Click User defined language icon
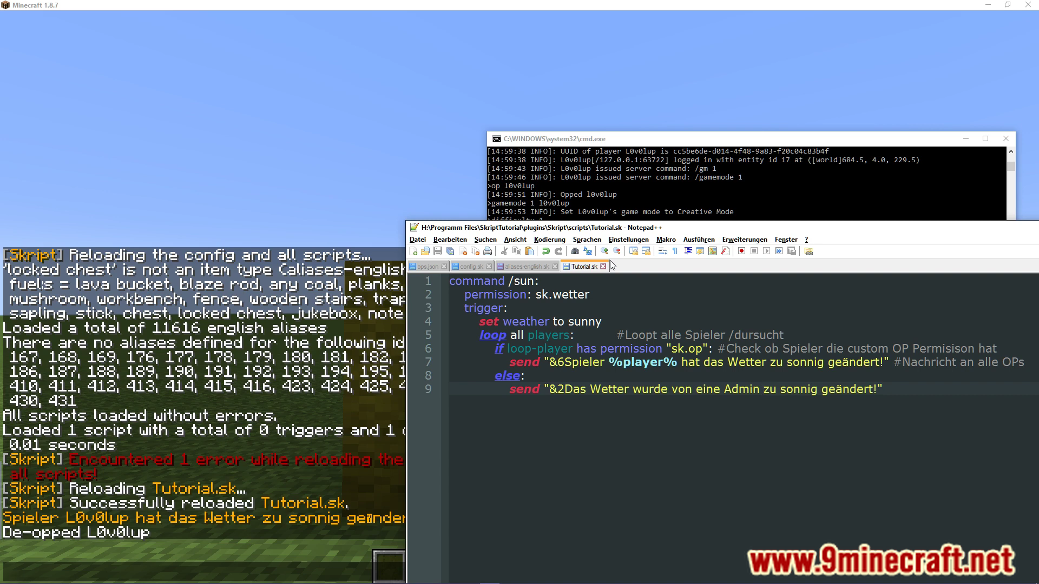 [x=700, y=251]
